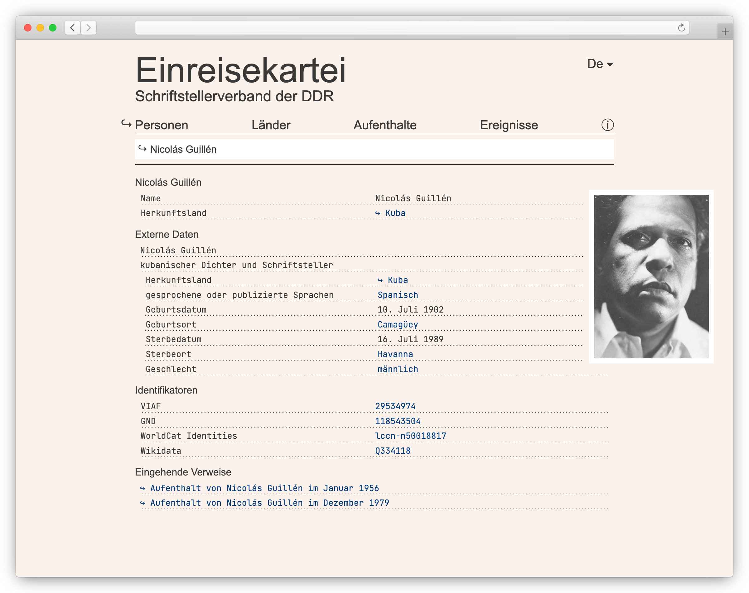Click the green fullscreen window button

(x=53, y=28)
